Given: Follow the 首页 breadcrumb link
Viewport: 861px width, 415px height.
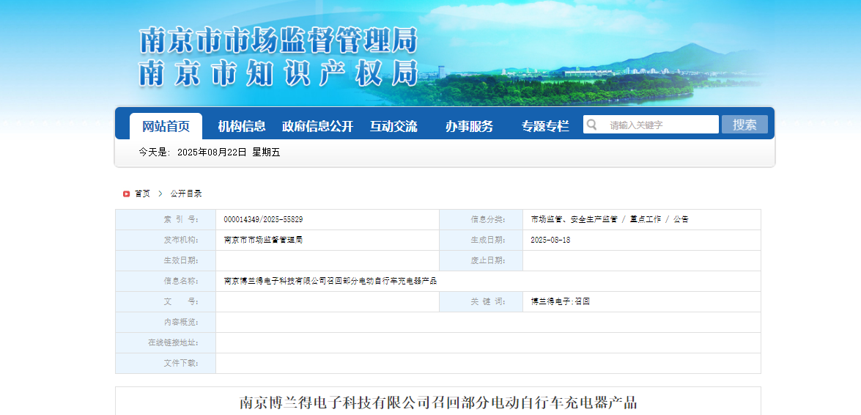Looking at the screenshot, I should pyautogui.click(x=142, y=194).
